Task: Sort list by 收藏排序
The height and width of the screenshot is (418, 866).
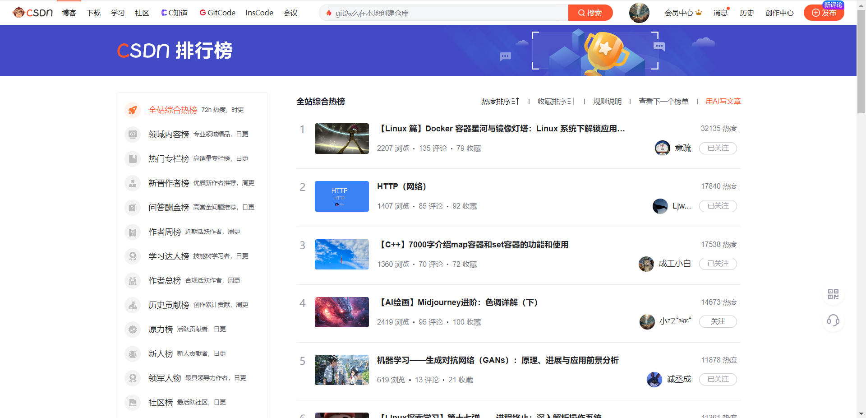Action: tap(556, 102)
